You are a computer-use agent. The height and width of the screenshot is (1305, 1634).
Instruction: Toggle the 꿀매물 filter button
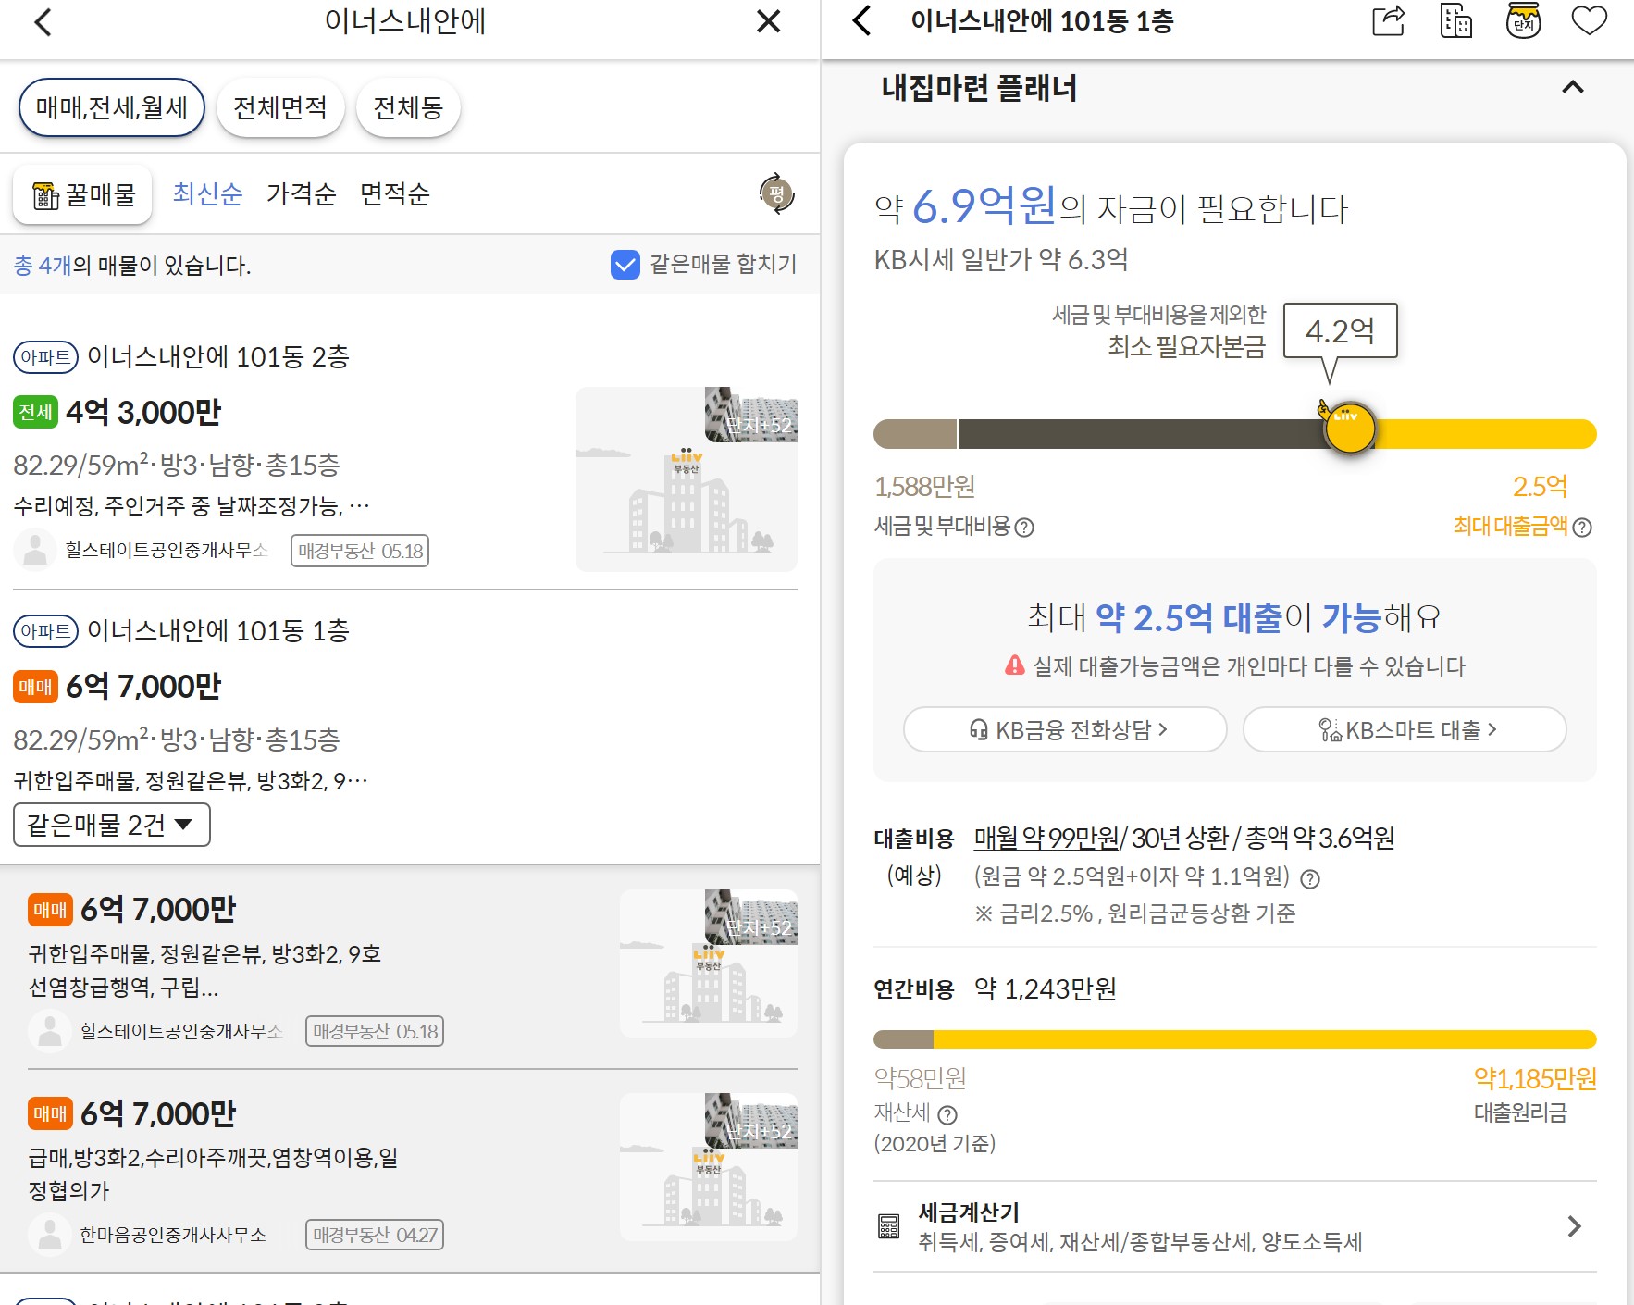tap(82, 195)
